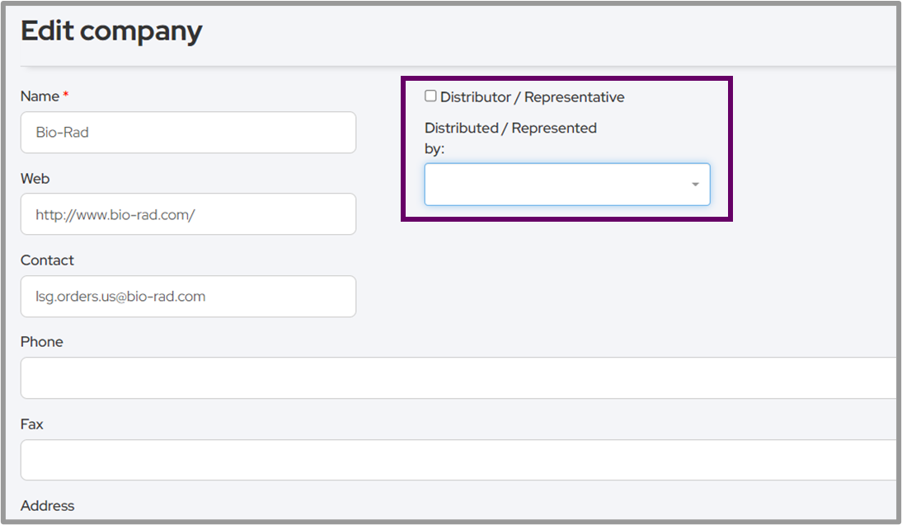Viewport: 902px width, 525px height.
Task: Click the Edit company heading
Action: pyautogui.click(x=111, y=31)
